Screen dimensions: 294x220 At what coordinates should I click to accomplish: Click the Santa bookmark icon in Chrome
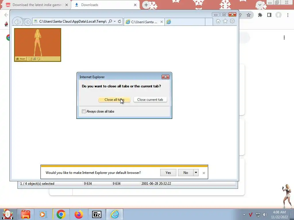click(x=6, y=24)
